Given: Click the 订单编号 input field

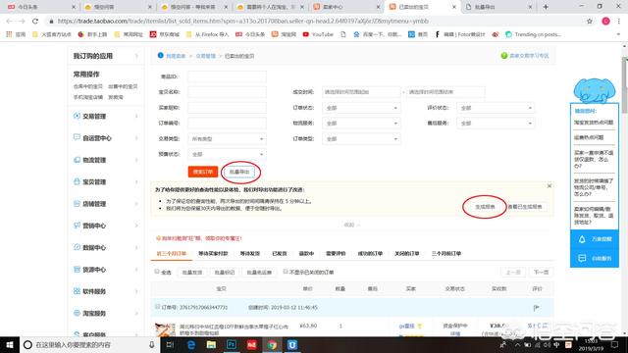Looking at the screenshot, I should coord(227,124).
